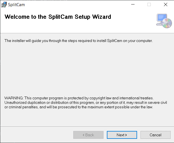Click the greyed-out maximize window button
Screen dimensions: 174x143
tap(149, 4)
